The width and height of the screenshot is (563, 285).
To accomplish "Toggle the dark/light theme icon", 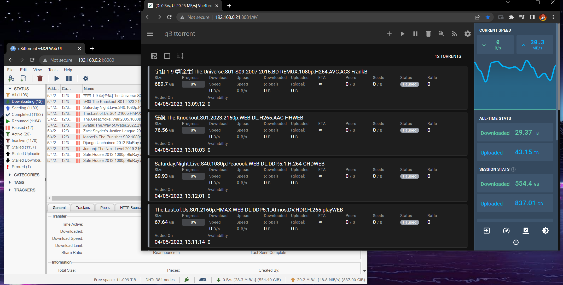I will click(545, 231).
